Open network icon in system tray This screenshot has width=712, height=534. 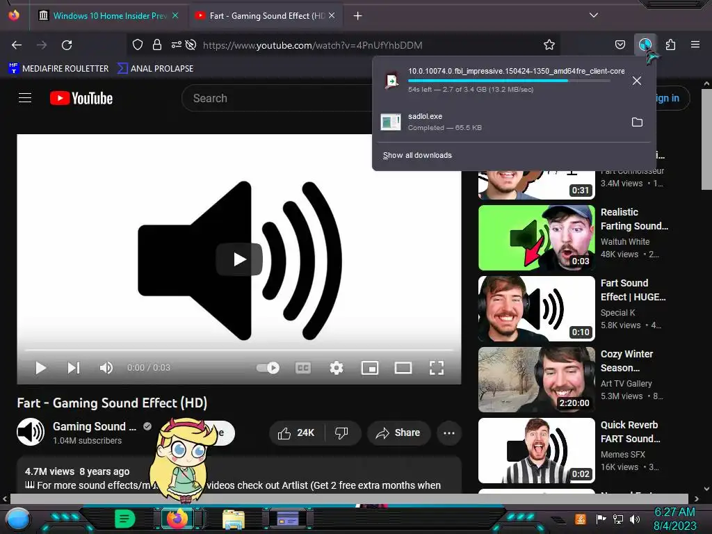(x=617, y=519)
